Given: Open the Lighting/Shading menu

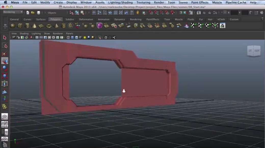Looking at the screenshot, I should pos(121,2).
